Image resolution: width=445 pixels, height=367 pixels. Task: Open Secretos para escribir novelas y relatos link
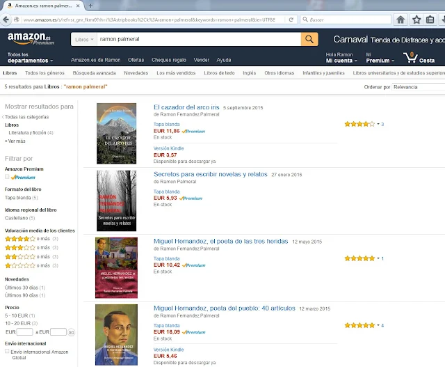[210, 174]
